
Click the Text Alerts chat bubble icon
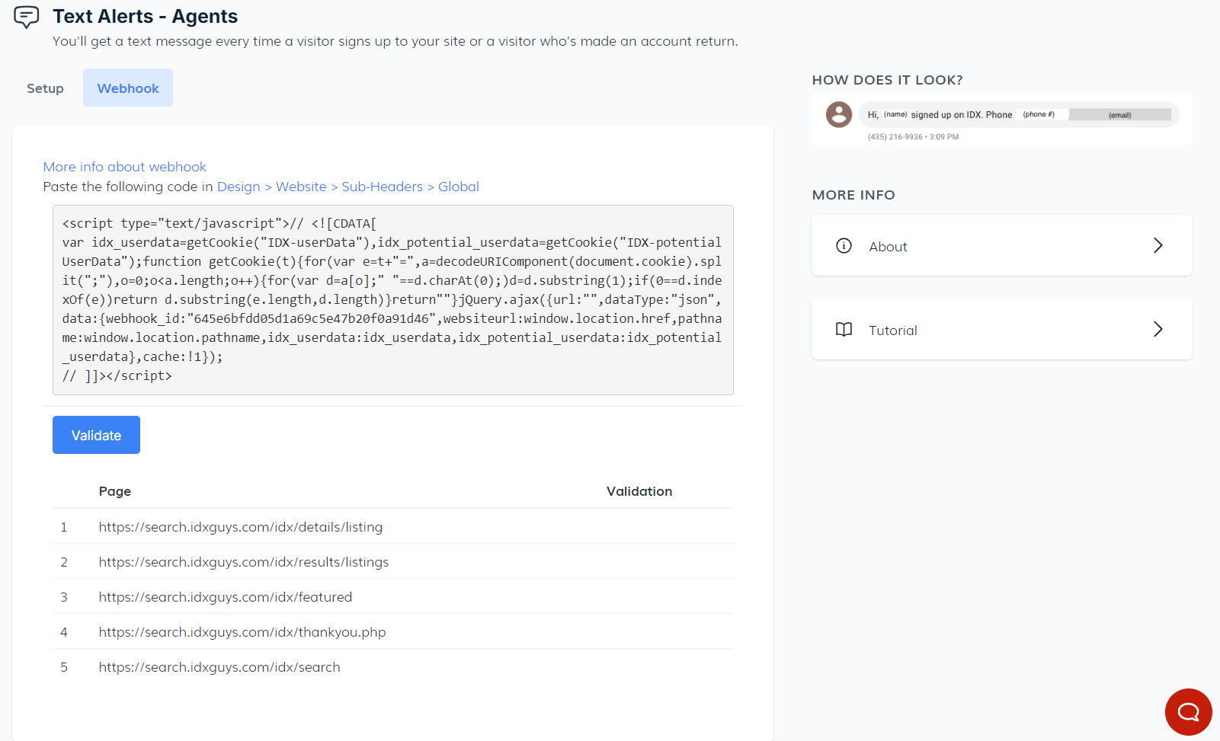pyautogui.click(x=27, y=17)
